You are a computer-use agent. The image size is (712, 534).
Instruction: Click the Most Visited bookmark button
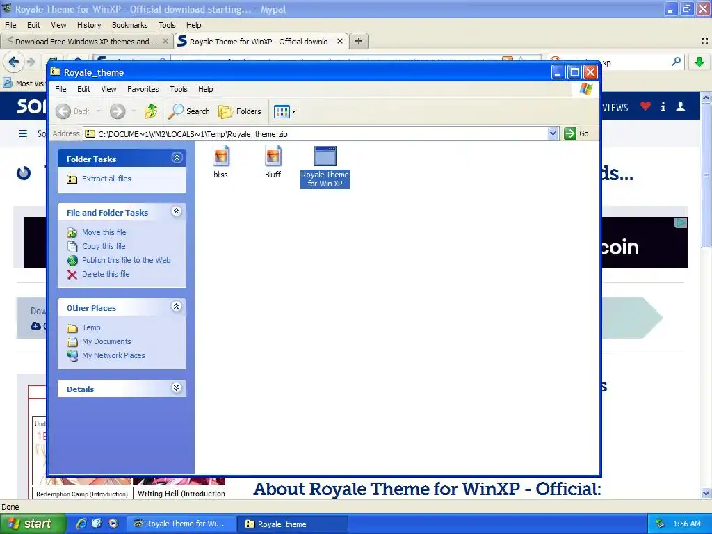pos(24,83)
